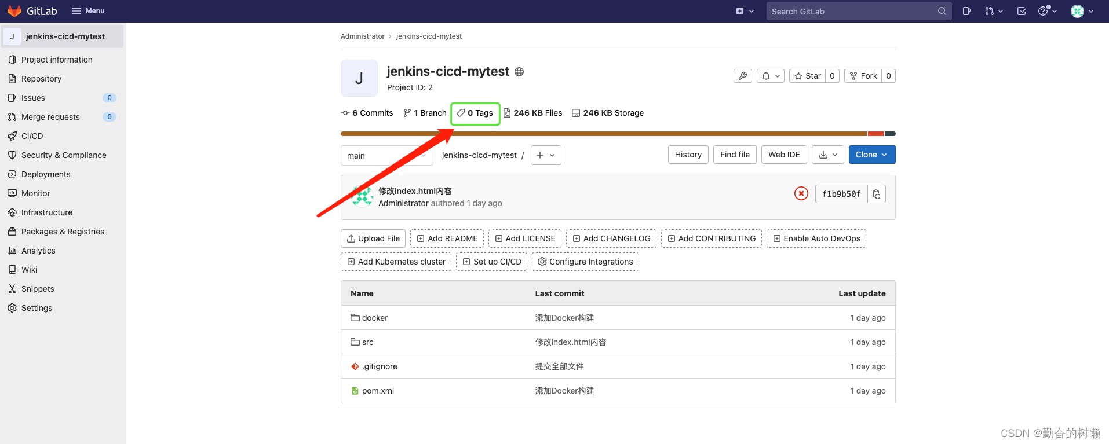The width and height of the screenshot is (1109, 444).
Task: Click the History button
Action: (x=688, y=155)
